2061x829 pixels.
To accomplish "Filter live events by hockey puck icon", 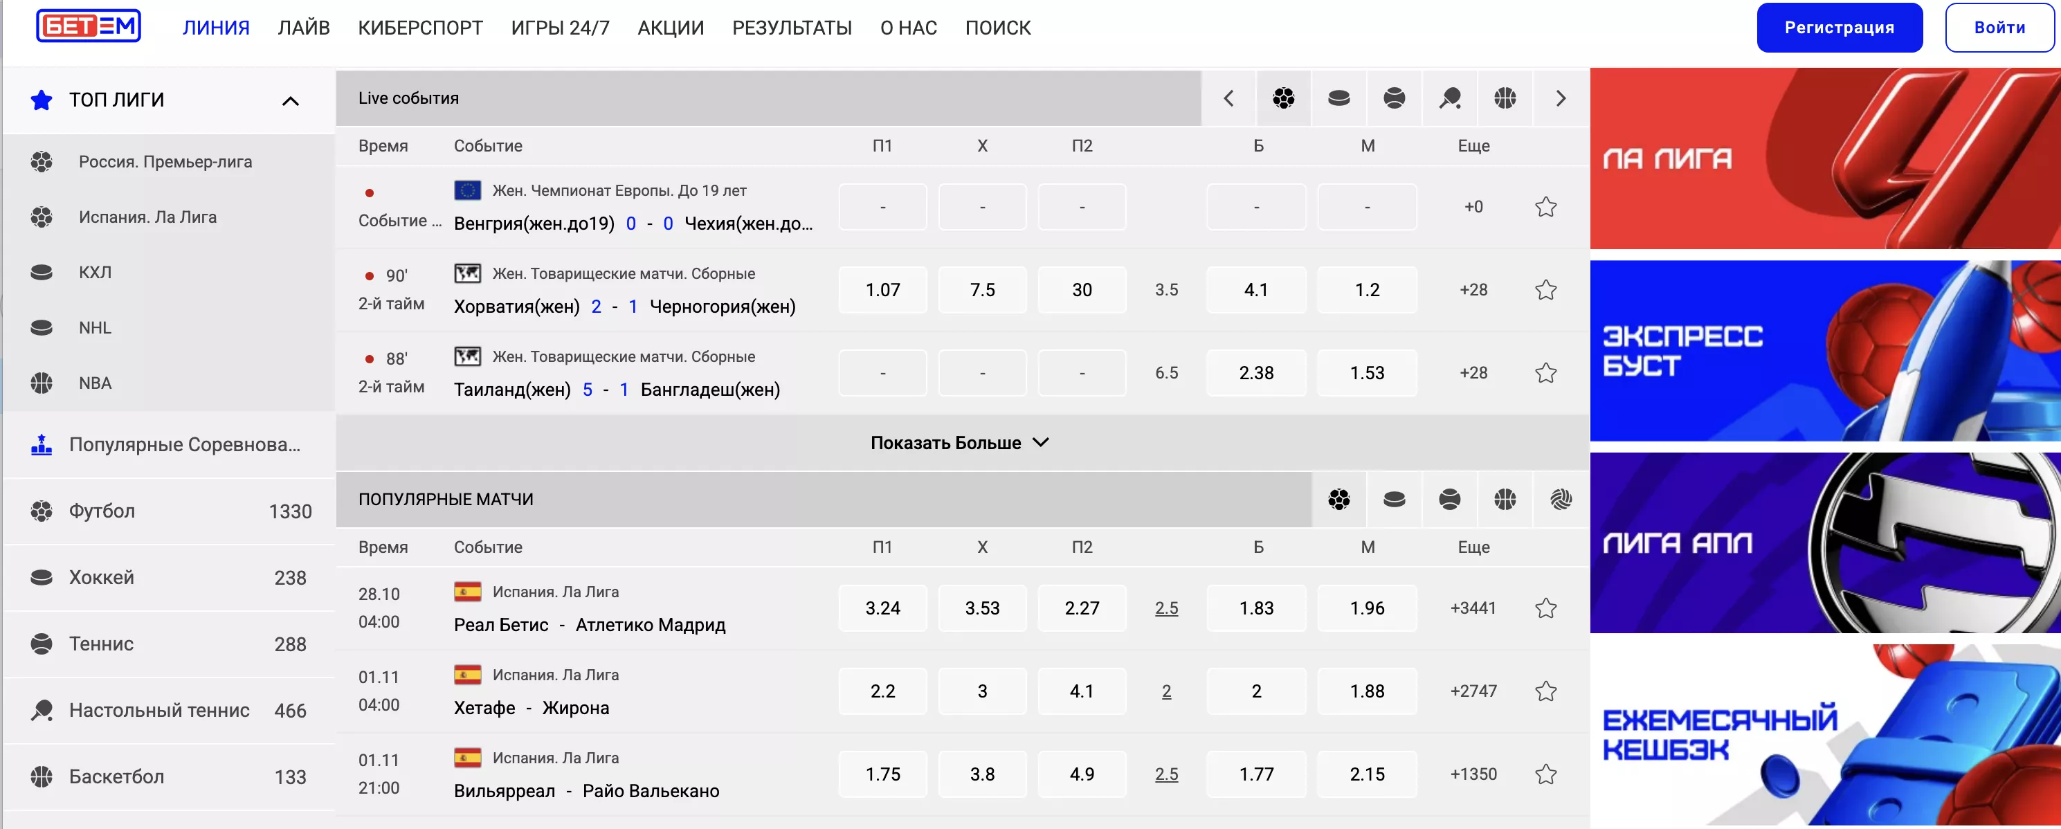I will coord(1338,98).
